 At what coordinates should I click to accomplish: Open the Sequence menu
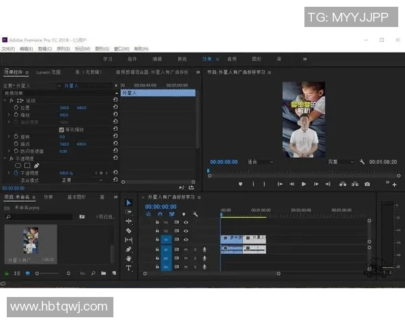(x=63, y=49)
